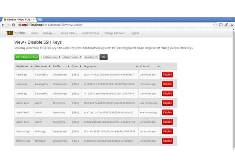This screenshot has height=167, width=235.
Task: Expand the Manage menu
Action: 49,33
